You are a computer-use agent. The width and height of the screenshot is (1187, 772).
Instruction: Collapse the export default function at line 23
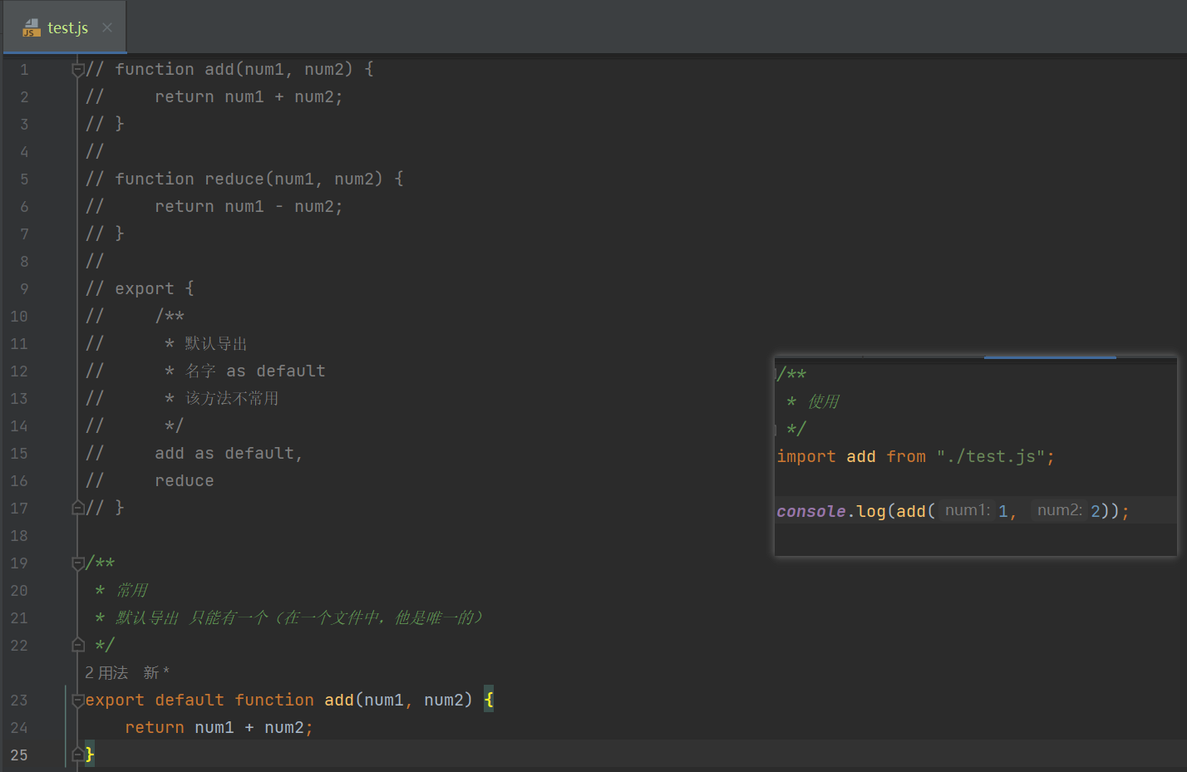click(78, 700)
